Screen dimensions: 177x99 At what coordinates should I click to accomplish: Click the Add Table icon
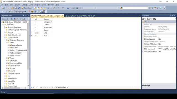40,12
